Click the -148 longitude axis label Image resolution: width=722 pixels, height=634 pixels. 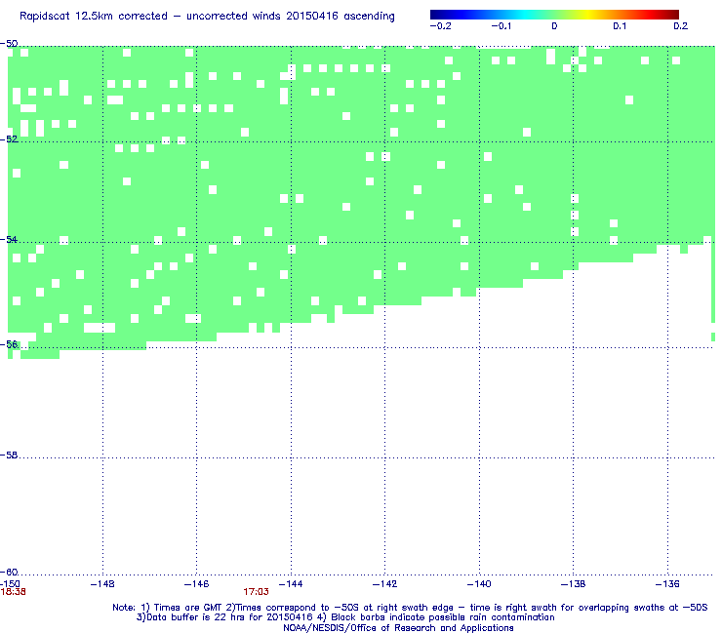click(102, 584)
